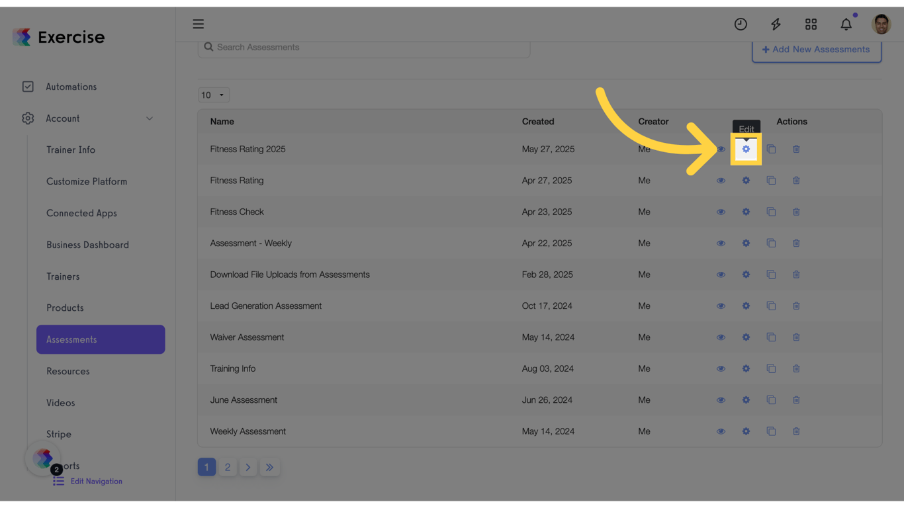Image resolution: width=904 pixels, height=508 pixels.
Task: Collapse the Account section chevron
Action: 150,119
